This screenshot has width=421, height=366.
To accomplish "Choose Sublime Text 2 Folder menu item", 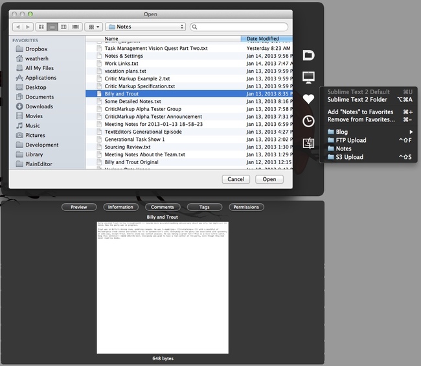I will point(369,99).
